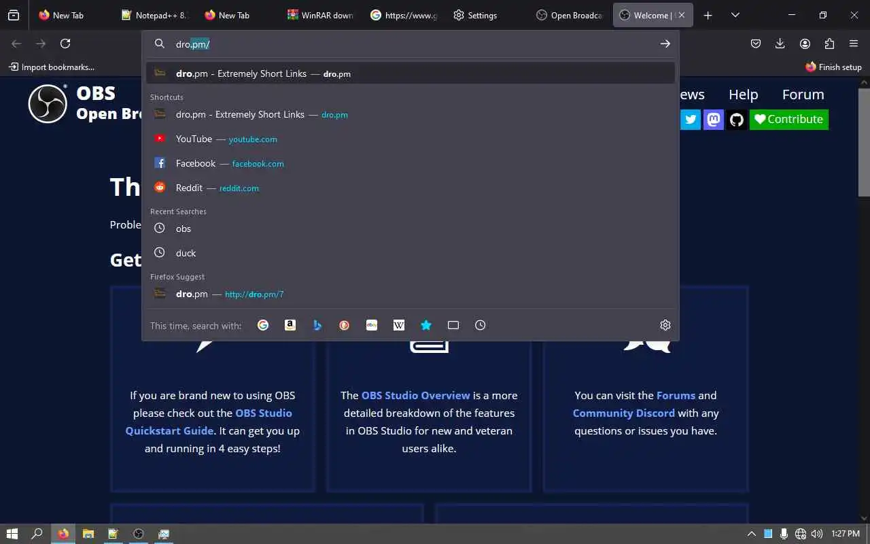Select dro.pm shortcut under Shortcuts
The image size is (870, 544).
point(411,114)
